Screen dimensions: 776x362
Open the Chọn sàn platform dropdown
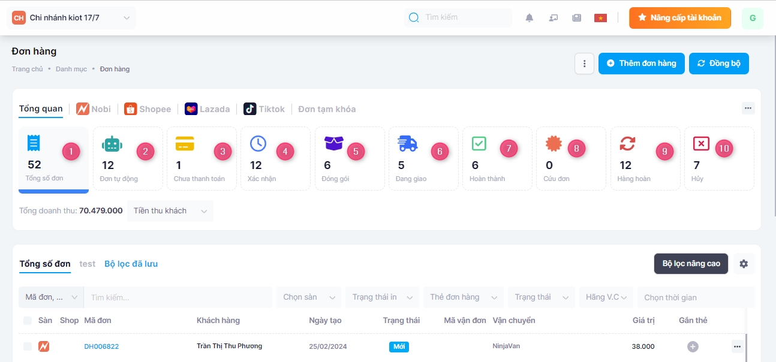tap(308, 297)
